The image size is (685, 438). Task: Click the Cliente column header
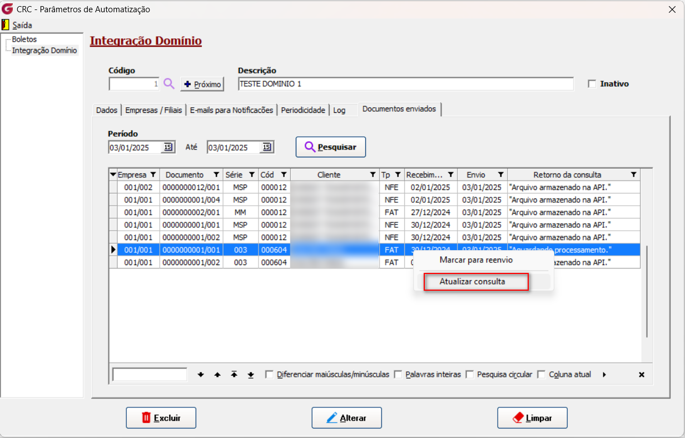point(335,175)
